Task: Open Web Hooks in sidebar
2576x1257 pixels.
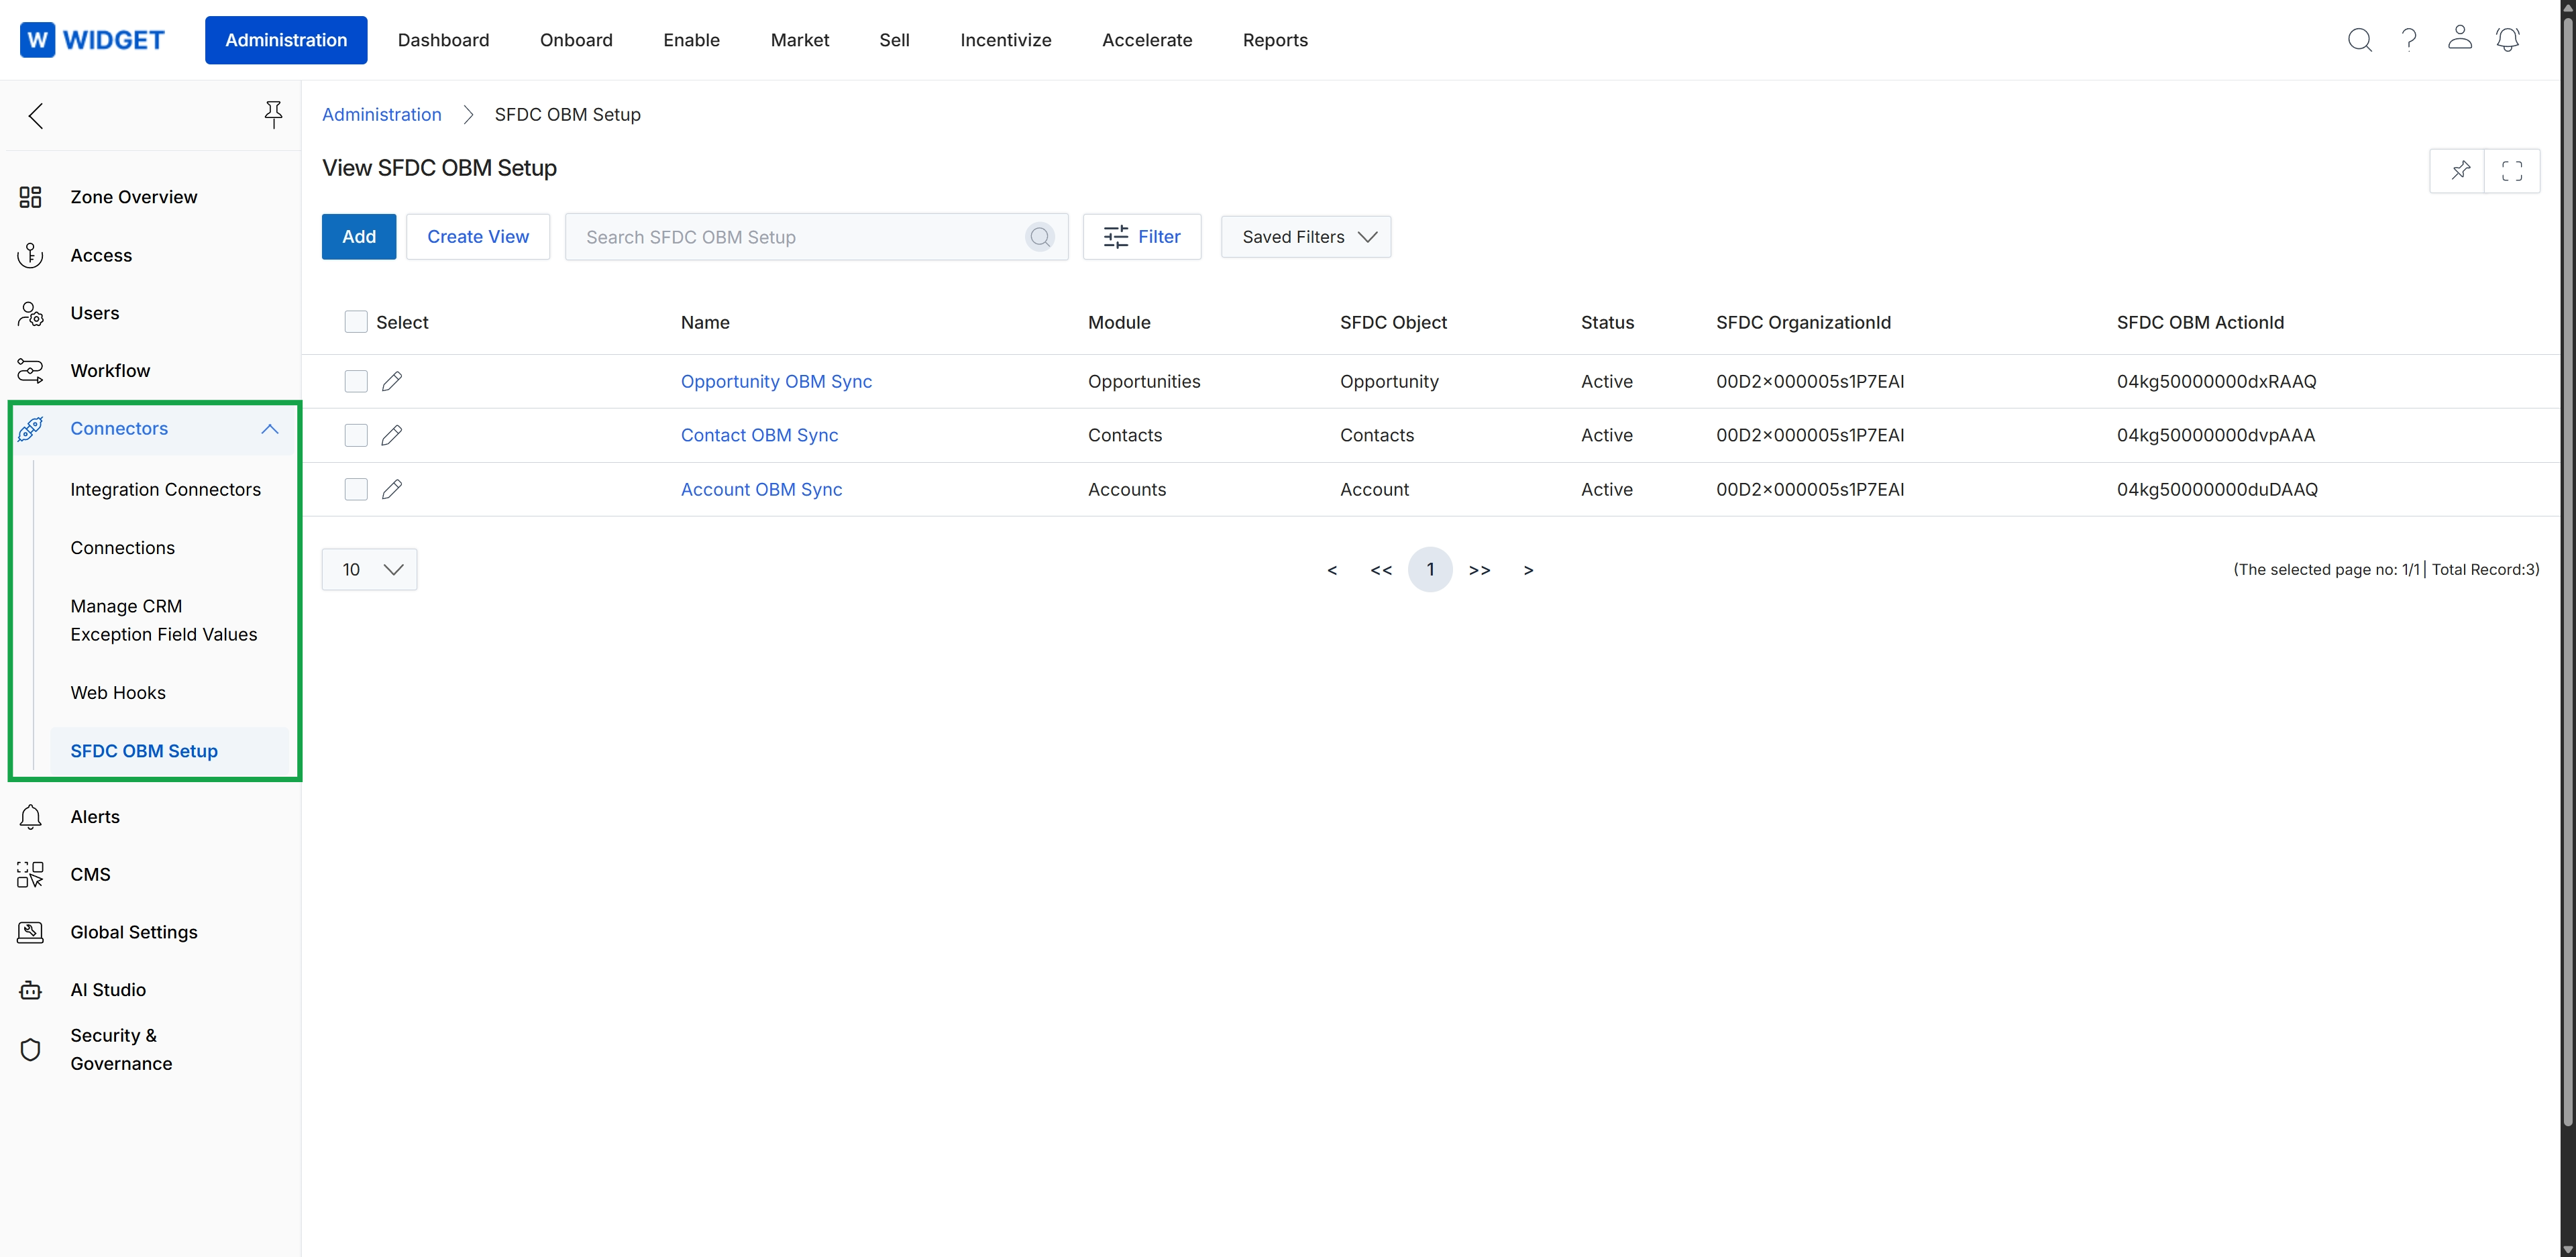Action: (x=118, y=693)
